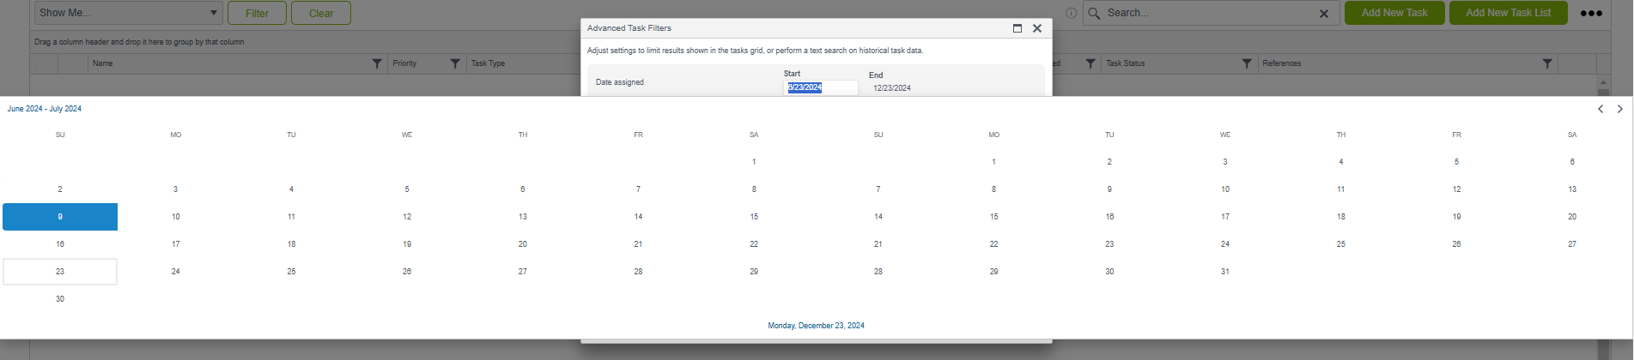Click the End date field
The width and height of the screenshot is (1634, 360).
tap(892, 88)
